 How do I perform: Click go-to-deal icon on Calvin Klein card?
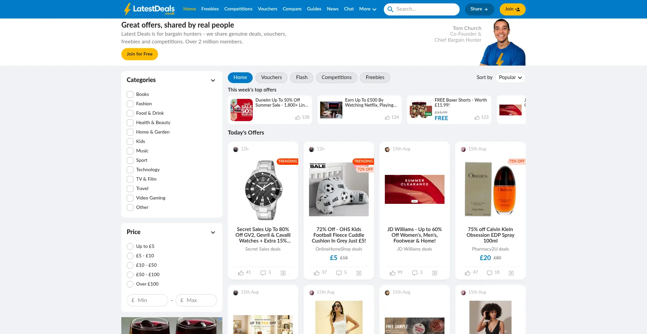511,273
